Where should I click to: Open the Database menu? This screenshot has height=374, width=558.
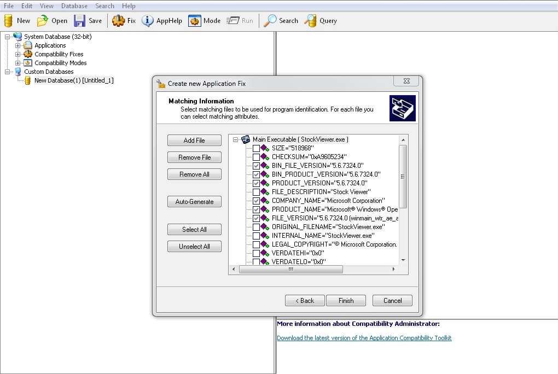click(74, 5)
